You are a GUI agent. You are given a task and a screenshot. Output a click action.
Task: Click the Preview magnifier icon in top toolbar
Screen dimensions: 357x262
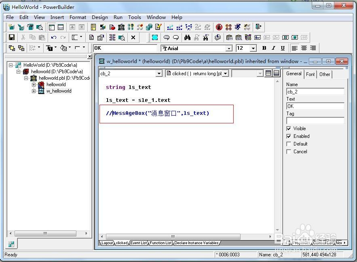[40, 27]
